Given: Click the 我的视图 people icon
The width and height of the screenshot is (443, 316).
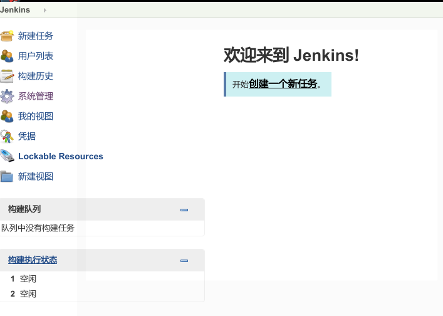Looking at the screenshot, I should 7,116.
